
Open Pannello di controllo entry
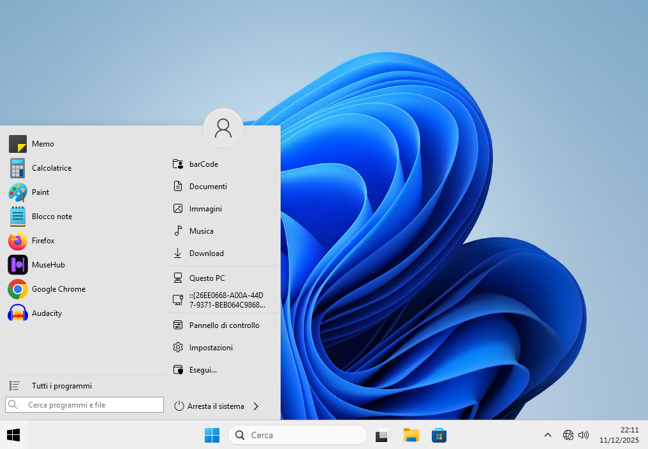223,325
